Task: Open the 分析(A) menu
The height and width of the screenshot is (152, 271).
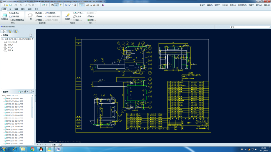Action: click(225, 5)
